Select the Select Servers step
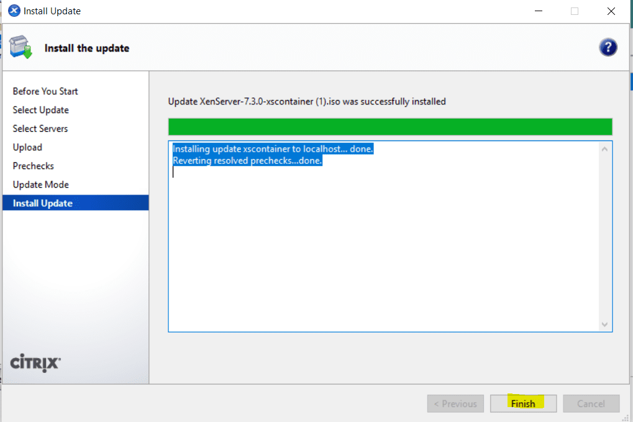 pos(40,129)
